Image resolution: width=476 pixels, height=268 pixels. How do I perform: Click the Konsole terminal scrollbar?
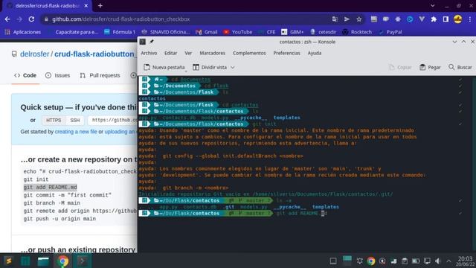point(474,164)
